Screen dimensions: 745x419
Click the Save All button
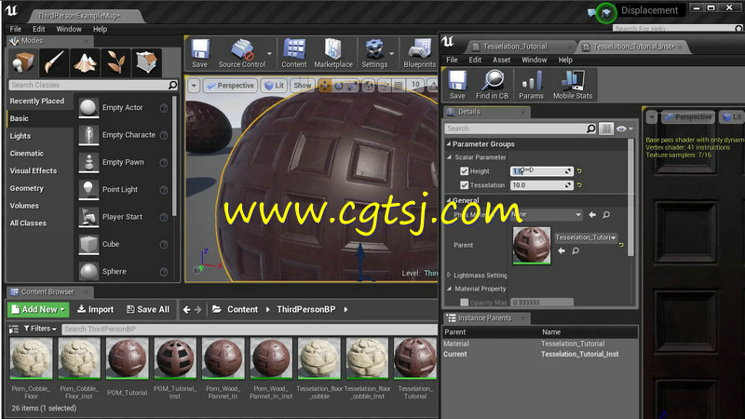coord(148,310)
